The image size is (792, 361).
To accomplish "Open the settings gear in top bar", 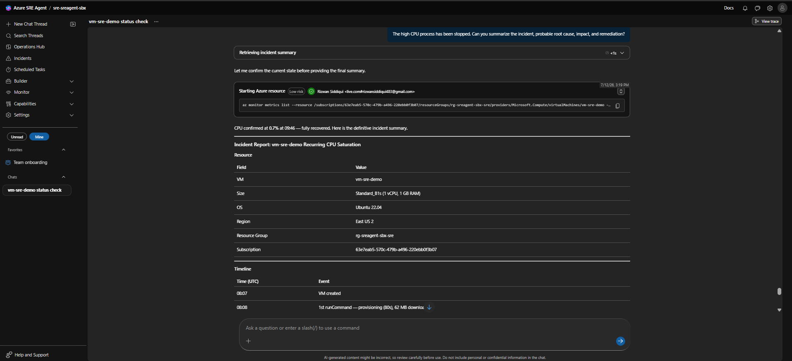I will (770, 8).
